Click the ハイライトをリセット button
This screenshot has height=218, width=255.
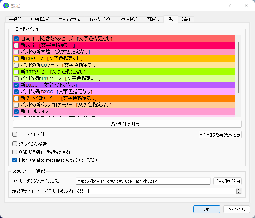127,124
